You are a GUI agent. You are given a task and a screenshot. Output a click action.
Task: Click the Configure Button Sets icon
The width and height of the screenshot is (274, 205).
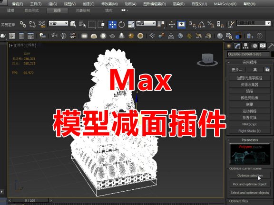[x=267, y=70]
